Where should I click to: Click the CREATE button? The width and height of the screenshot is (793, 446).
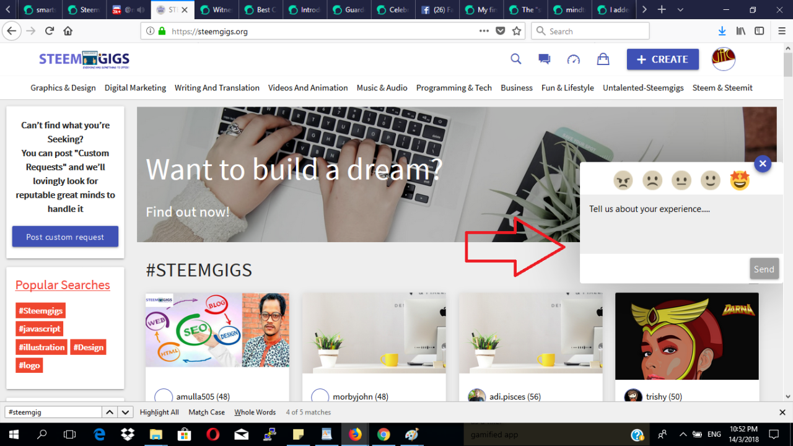click(663, 59)
